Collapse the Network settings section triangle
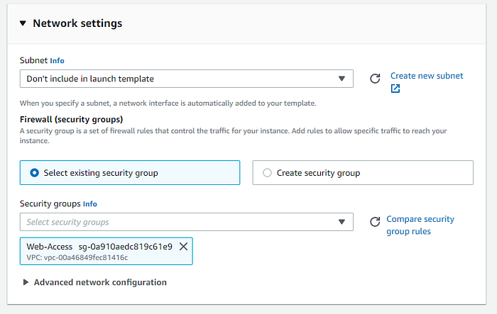This screenshot has width=497, height=314. point(23,23)
